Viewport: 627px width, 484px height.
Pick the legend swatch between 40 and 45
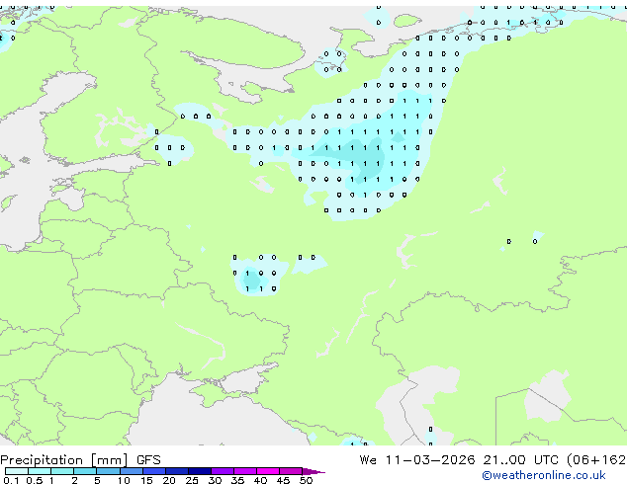point(268,471)
